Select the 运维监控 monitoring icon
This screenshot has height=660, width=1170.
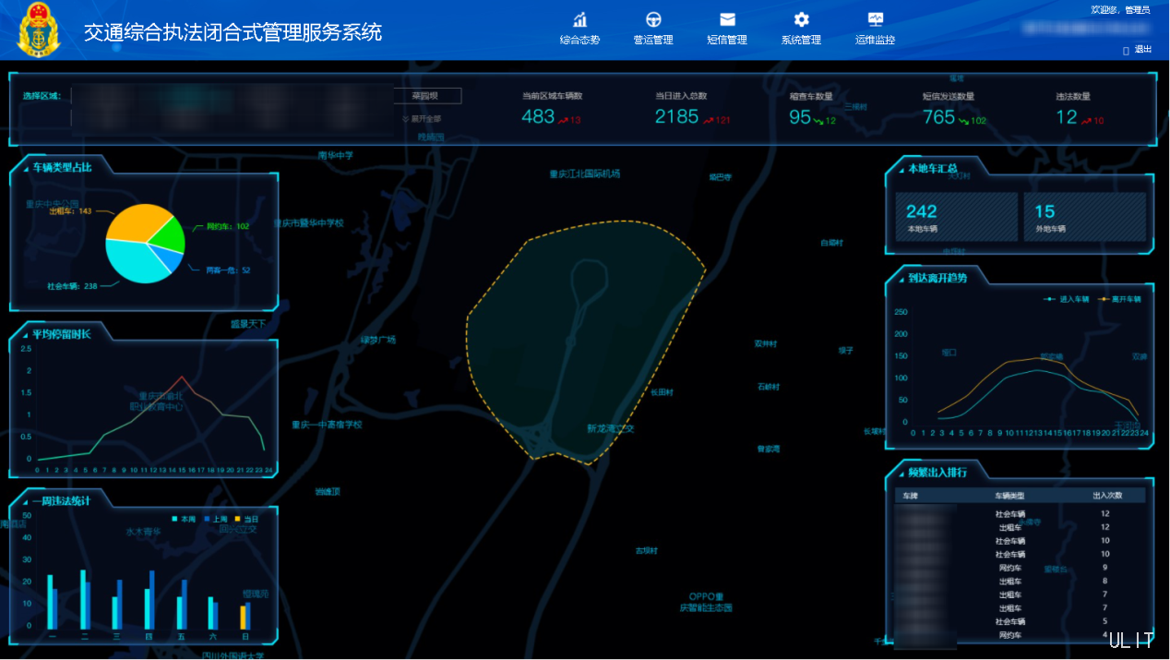874,21
